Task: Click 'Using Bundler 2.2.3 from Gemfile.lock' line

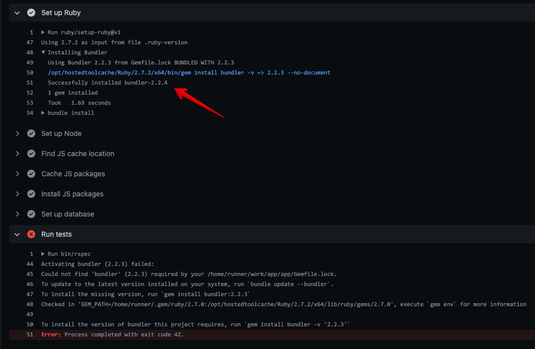Action: (x=141, y=62)
